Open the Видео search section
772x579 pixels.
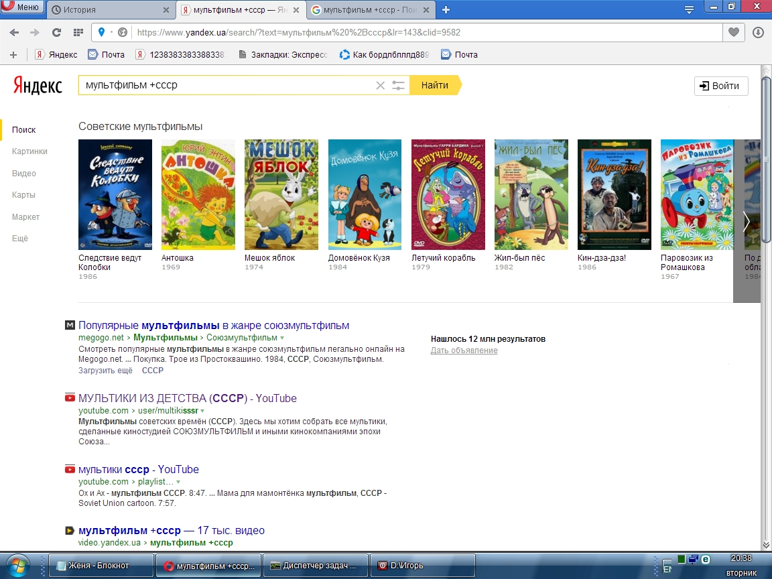pos(23,174)
